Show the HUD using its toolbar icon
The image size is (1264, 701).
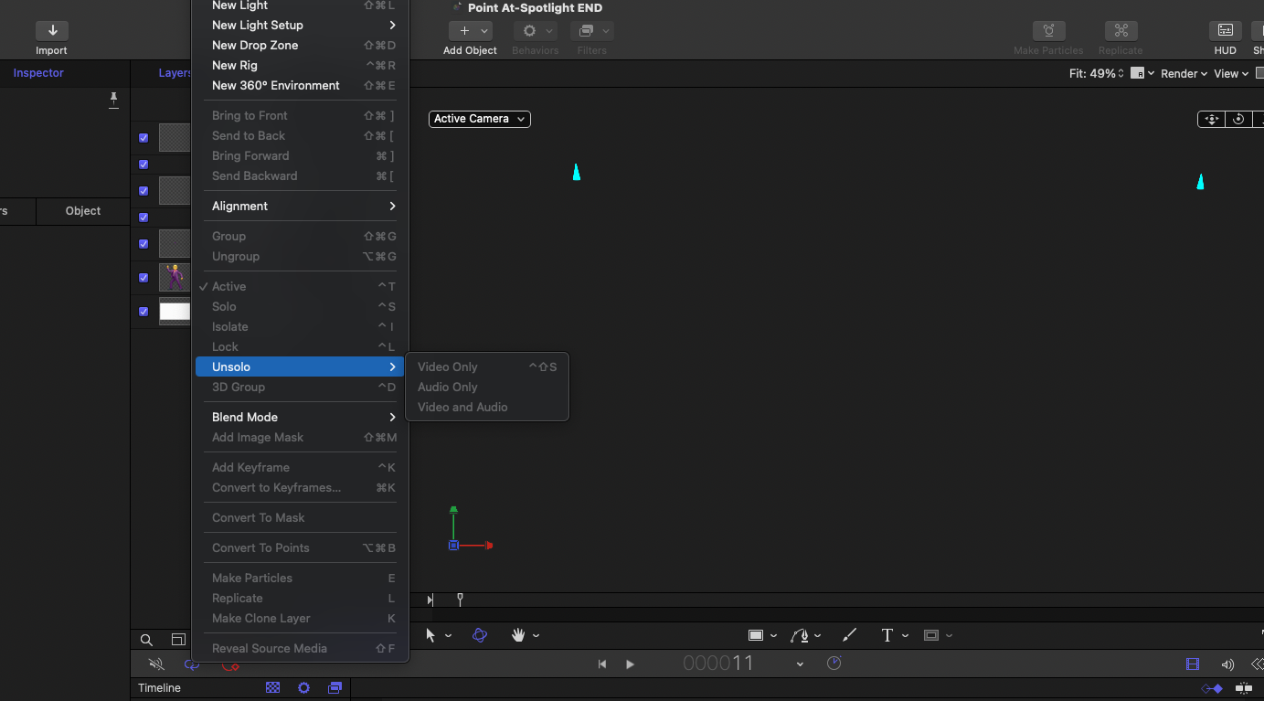click(x=1226, y=31)
